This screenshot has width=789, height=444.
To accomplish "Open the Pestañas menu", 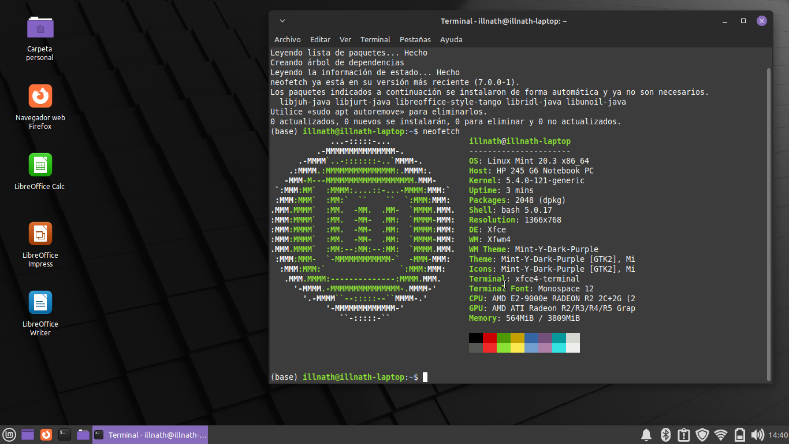I will pos(415,40).
